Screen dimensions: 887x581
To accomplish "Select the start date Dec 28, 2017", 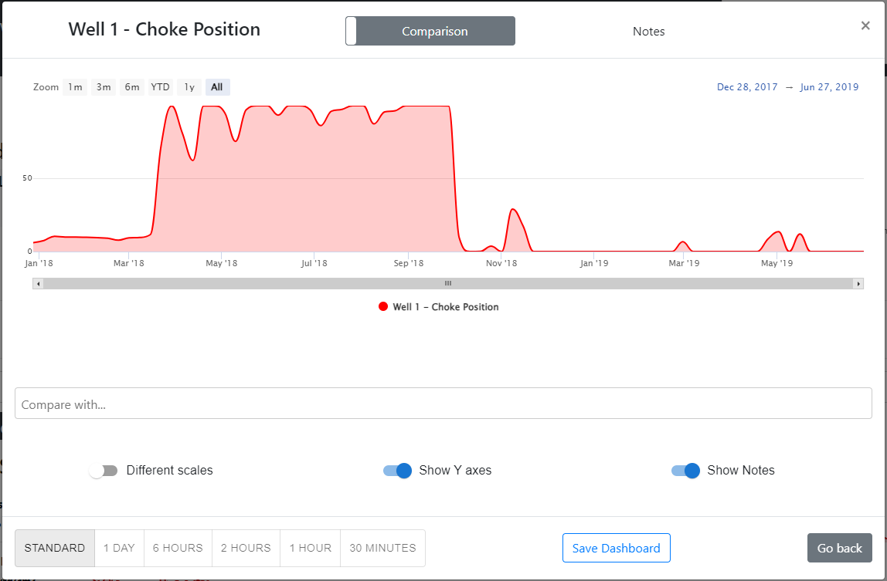I will pyautogui.click(x=747, y=87).
